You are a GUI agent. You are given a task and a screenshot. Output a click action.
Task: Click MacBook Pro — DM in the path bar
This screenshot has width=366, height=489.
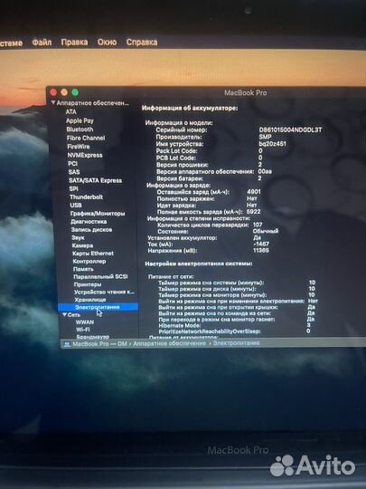coord(99,344)
